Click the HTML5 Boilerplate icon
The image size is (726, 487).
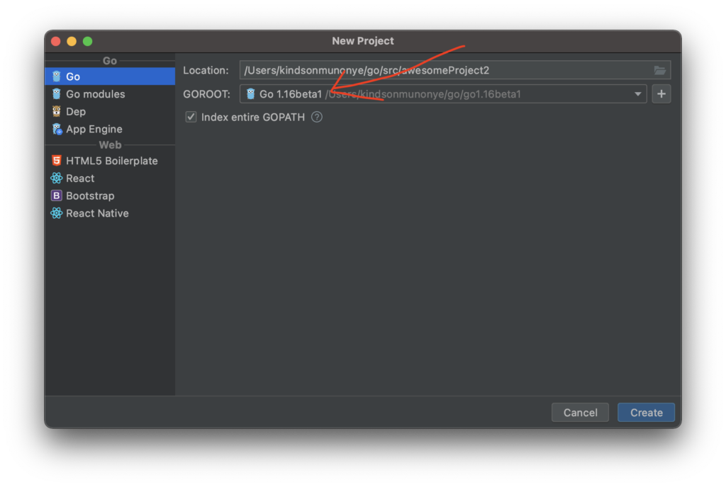(57, 161)
